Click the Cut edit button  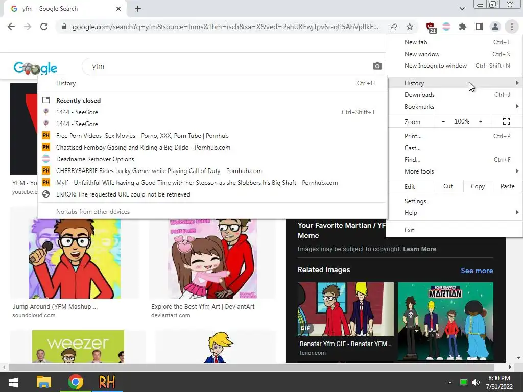[x=448, y=186]
